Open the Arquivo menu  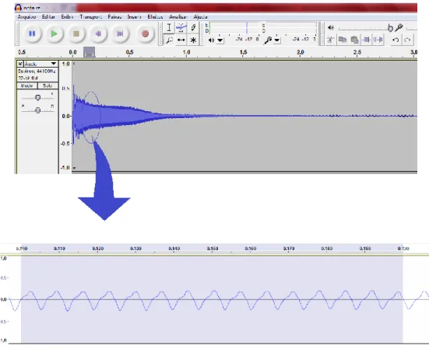coord(26,17)
